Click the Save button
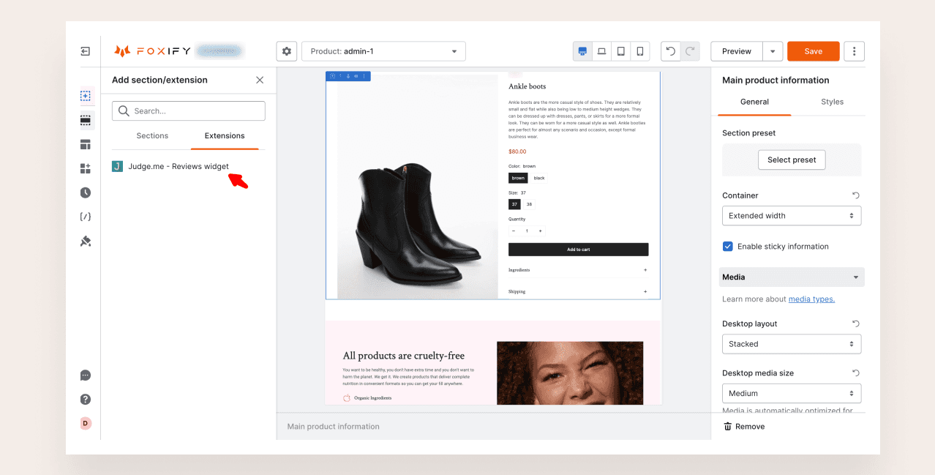 [x=813, y=51]
